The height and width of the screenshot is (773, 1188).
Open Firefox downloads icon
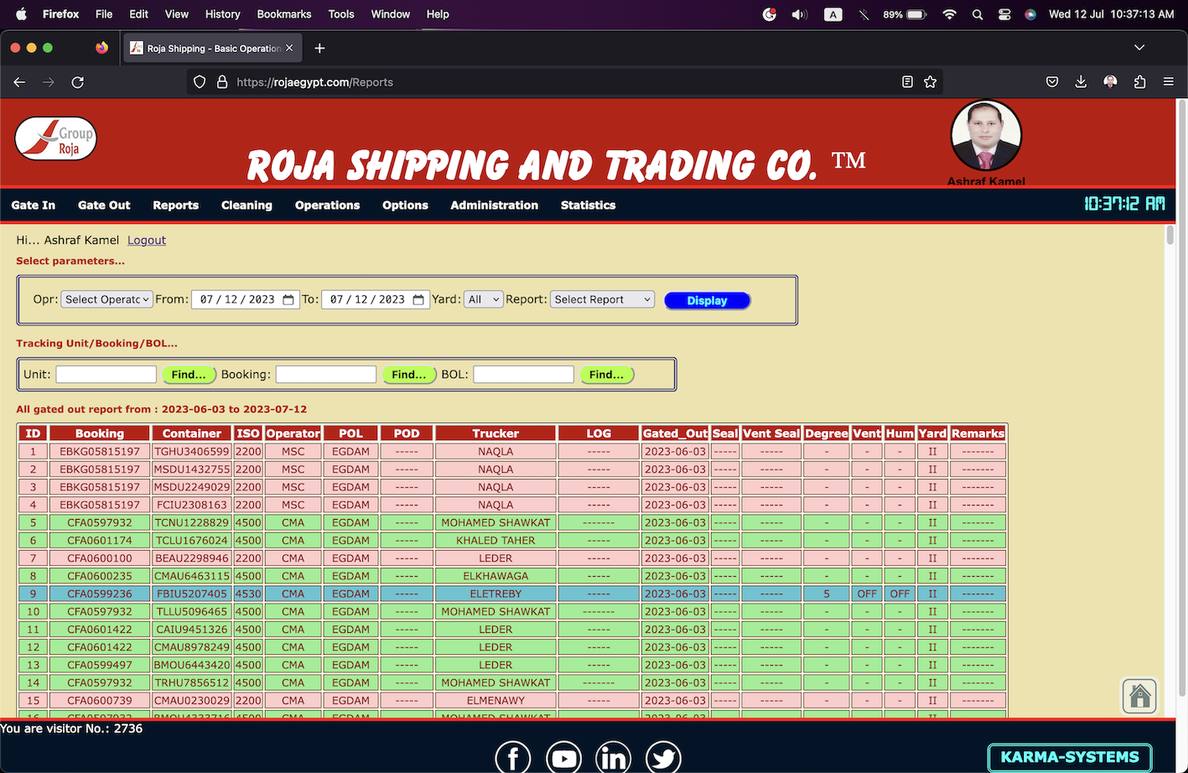click(x=1081, y=82)
